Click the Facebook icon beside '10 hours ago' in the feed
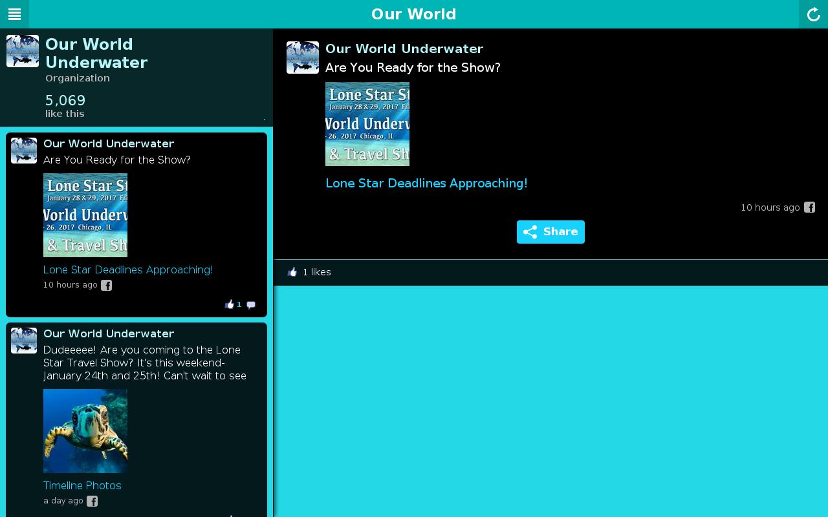 pos(107,286)
